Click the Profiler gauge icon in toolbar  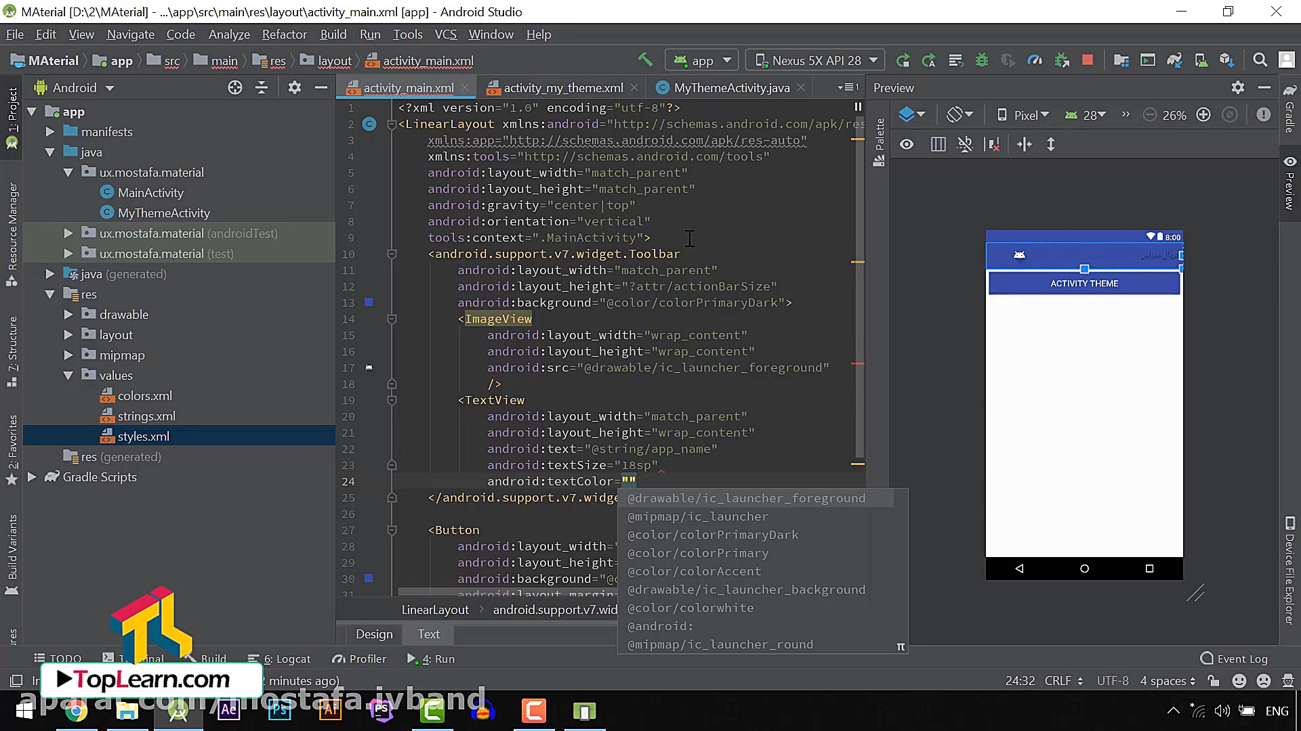[1035, 60]
